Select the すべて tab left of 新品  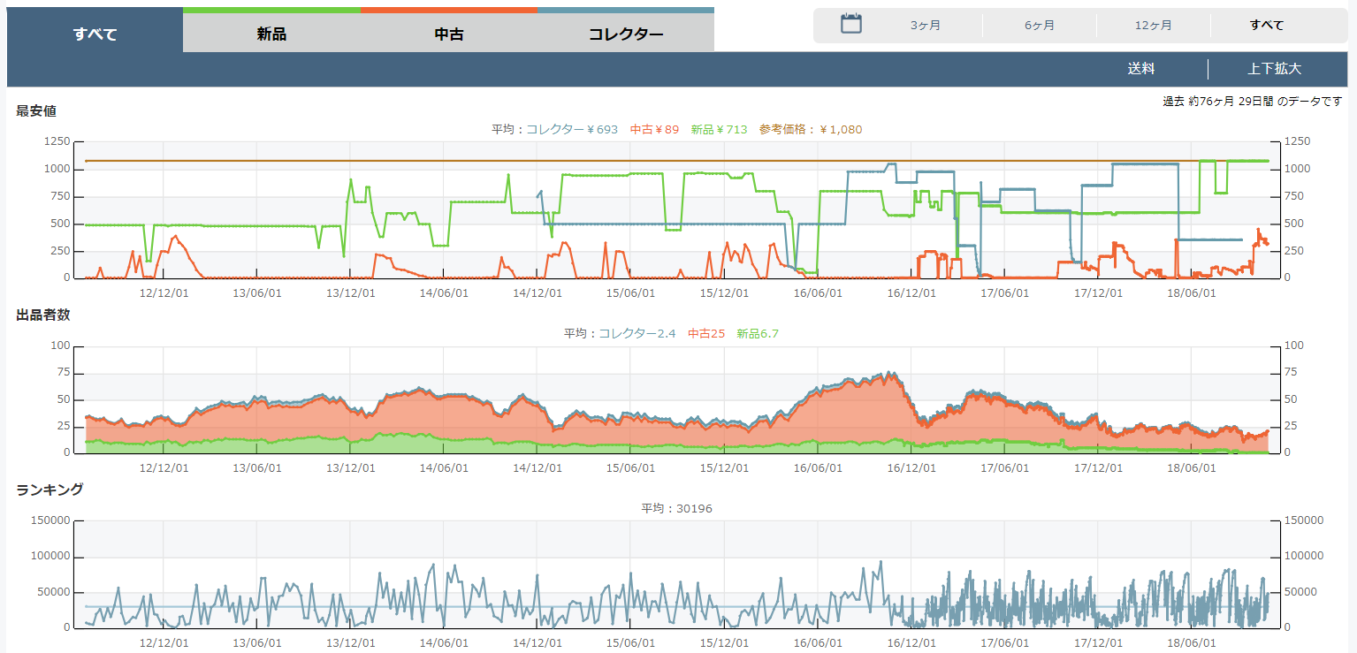(95, 34)
